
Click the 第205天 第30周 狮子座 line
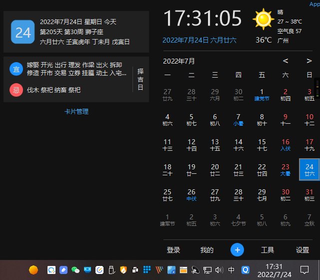(x=71, y=32)
